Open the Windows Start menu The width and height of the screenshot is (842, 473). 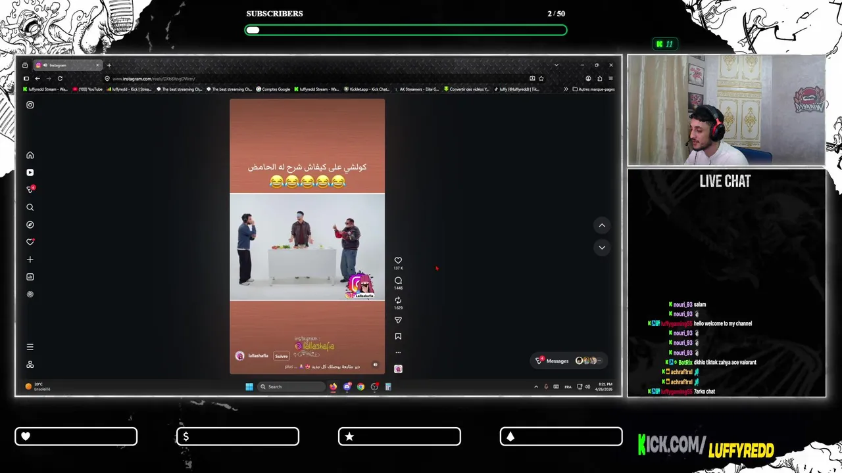249,386
